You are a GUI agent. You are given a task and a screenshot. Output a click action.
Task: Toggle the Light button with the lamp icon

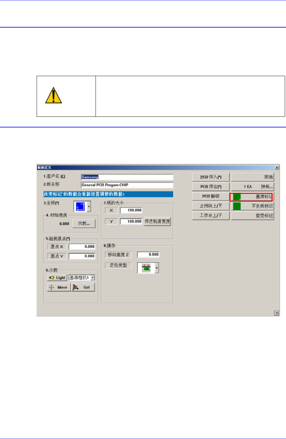(57, 278)
